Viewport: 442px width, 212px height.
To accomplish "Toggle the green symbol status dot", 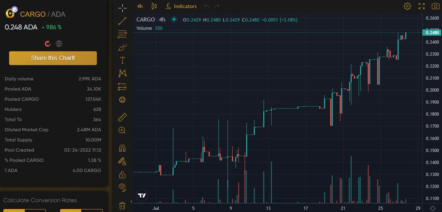I will coord(174,20).
